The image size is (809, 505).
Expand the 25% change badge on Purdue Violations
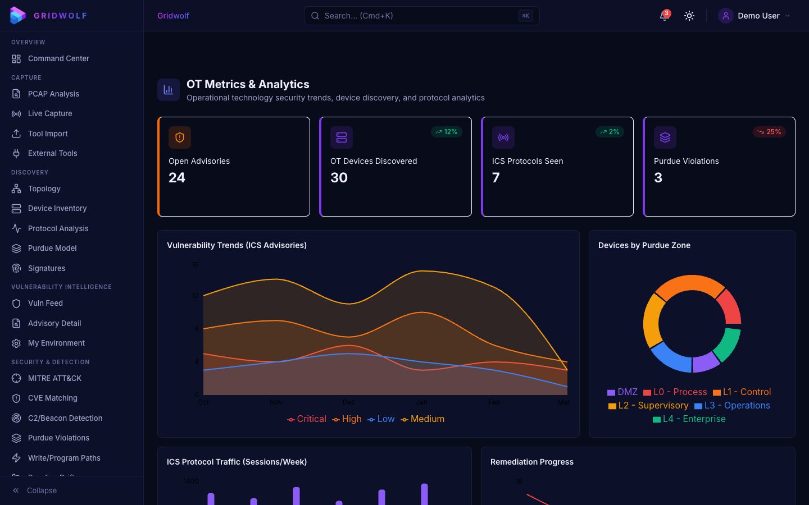[x=769, y=132]
